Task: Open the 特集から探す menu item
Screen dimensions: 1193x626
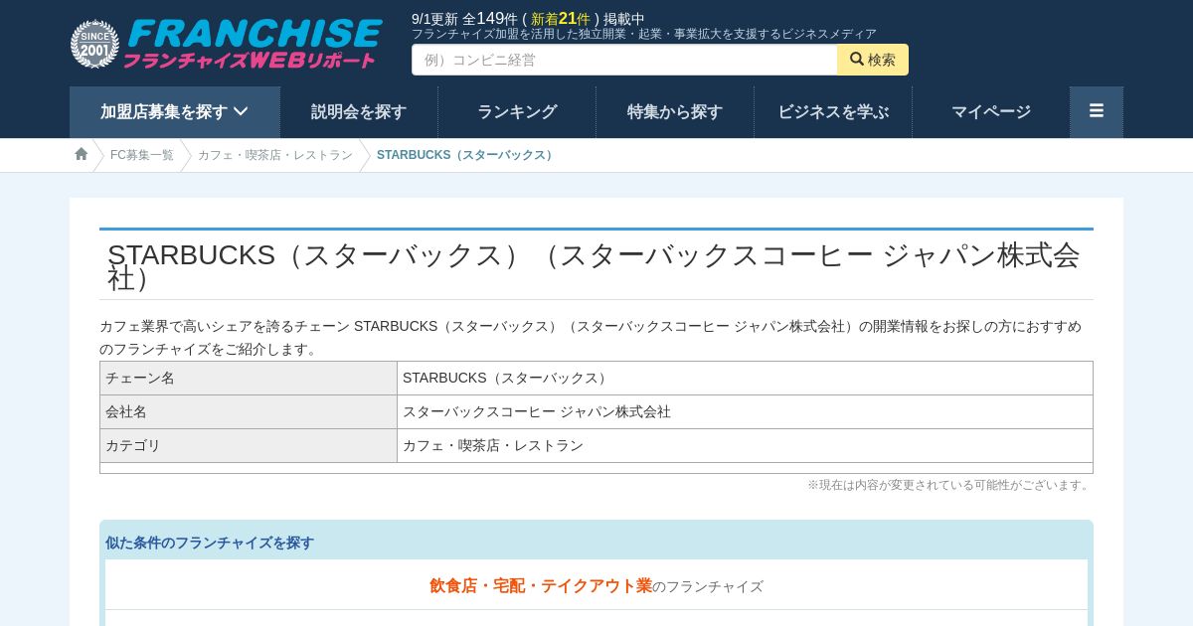Action: pos(675,112)
